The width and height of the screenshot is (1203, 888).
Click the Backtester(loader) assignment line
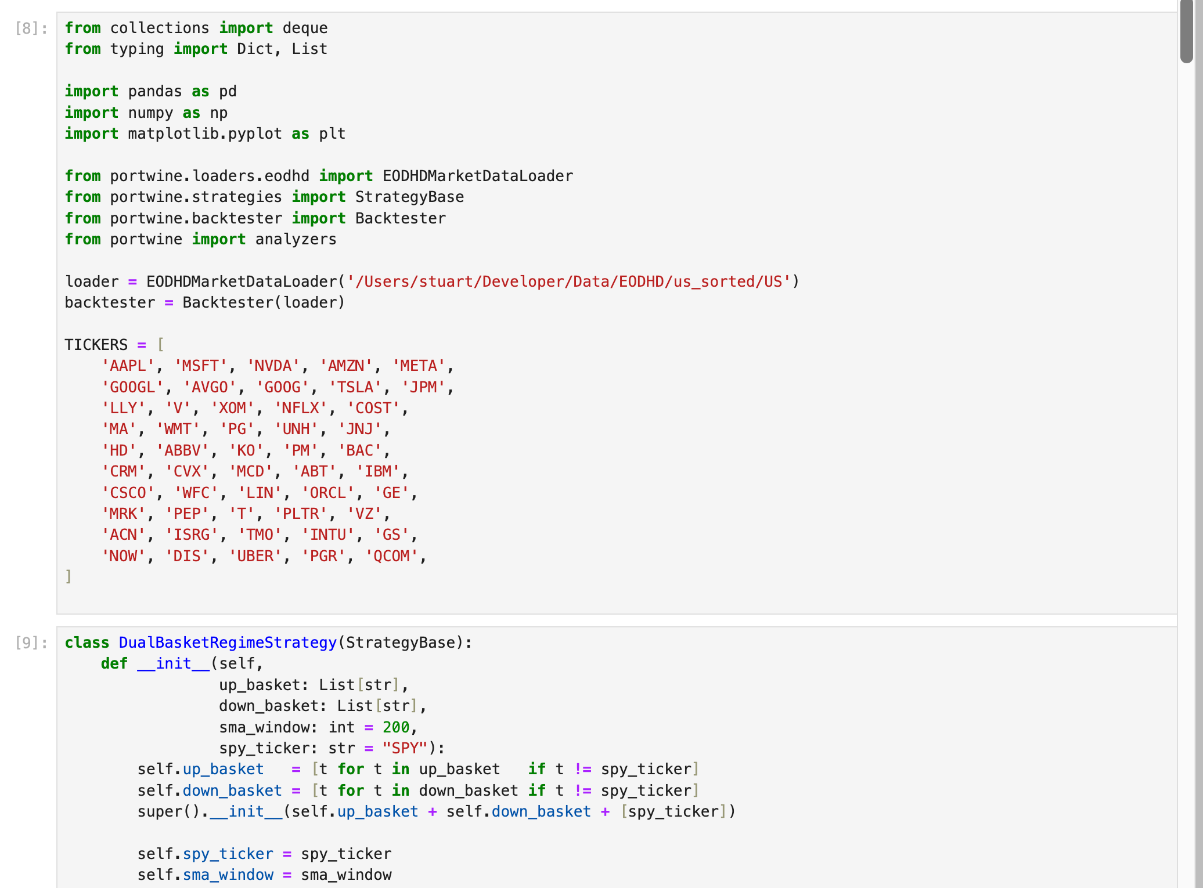[x=204, y=303]
